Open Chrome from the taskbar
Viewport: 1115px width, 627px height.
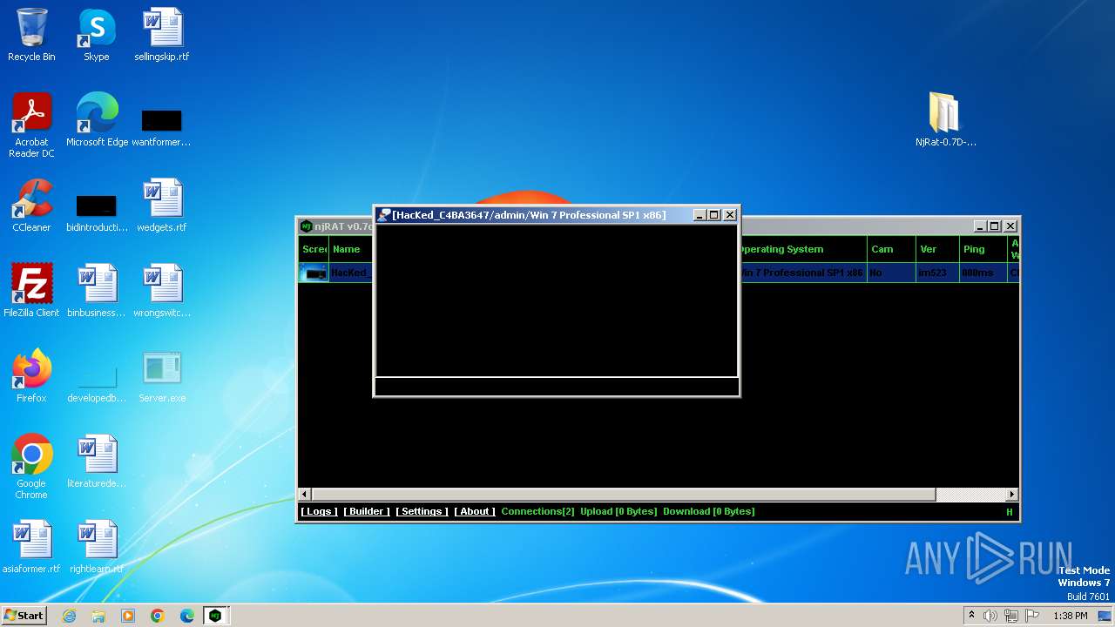pyautogui.click(x=158, y=616)
